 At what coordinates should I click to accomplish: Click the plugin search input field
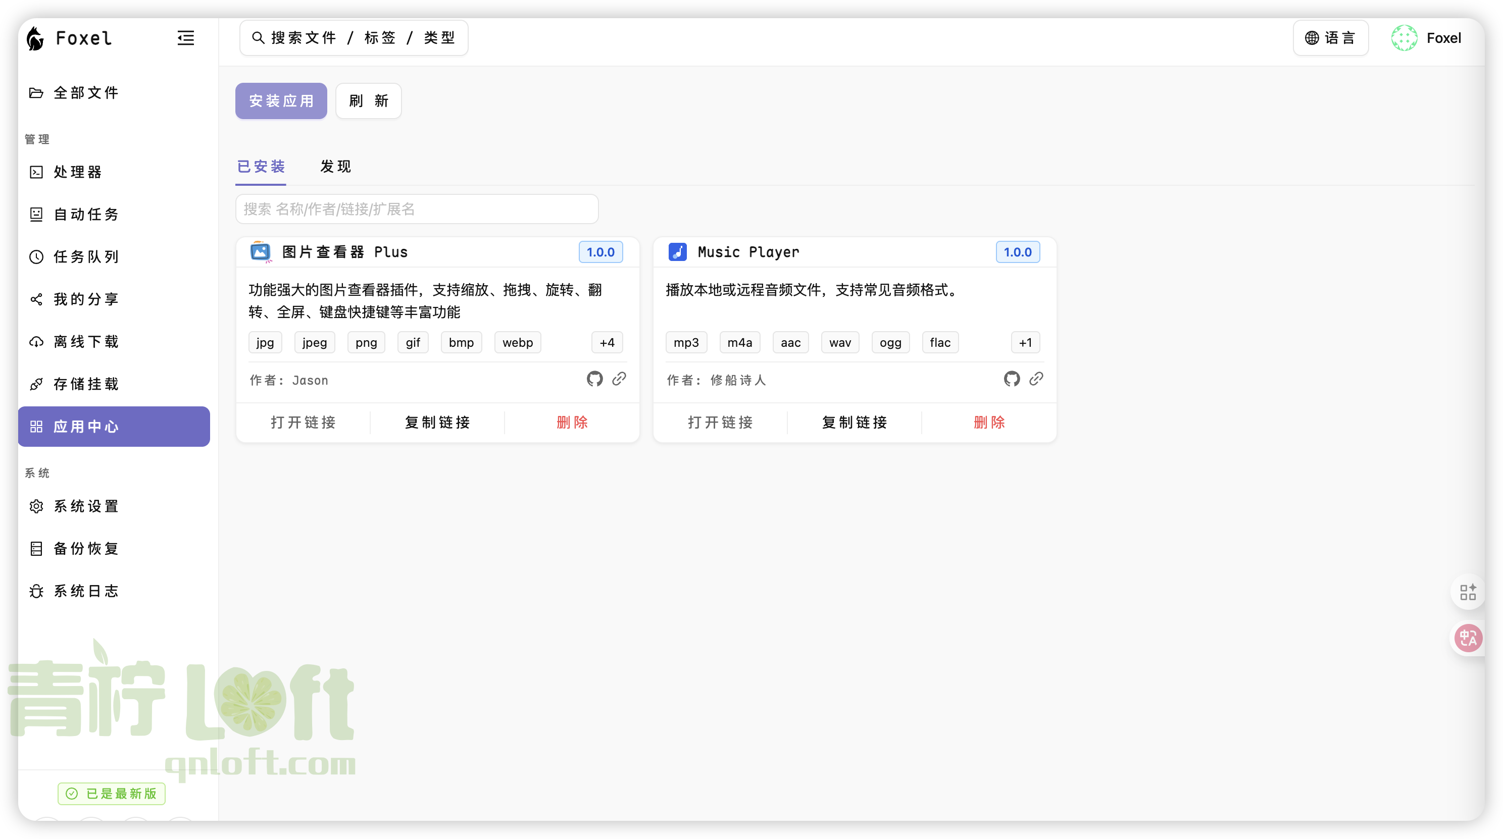(x=416, y=208)
